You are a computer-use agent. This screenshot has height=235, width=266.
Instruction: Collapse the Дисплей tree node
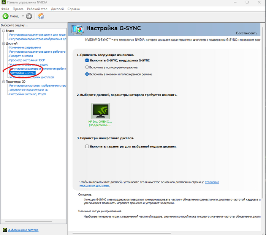(3, 44)
